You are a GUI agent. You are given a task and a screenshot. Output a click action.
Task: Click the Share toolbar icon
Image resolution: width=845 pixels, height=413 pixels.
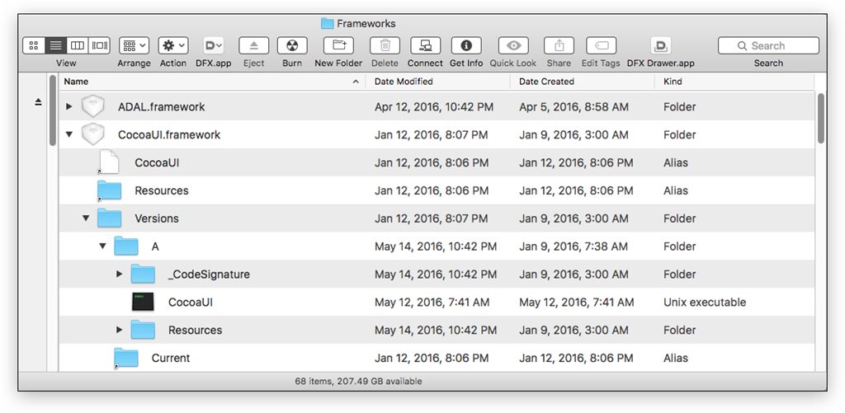tap(559, 46)
